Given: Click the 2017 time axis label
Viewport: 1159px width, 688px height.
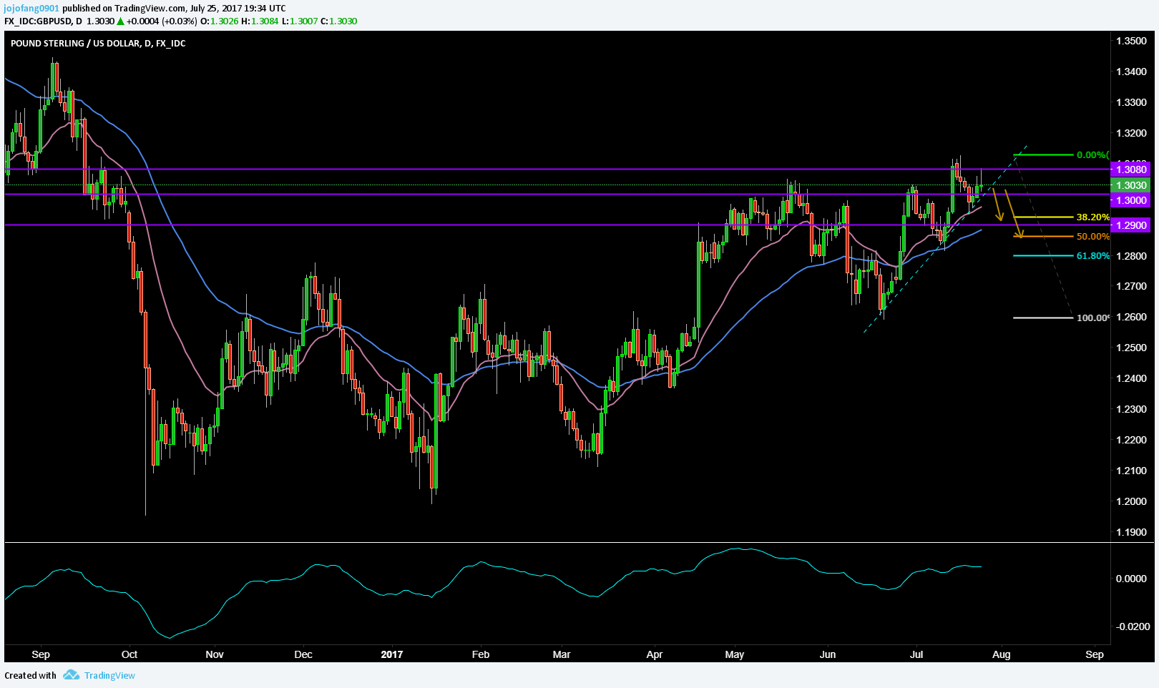Looking at the screenshot, I should [392, 654].
